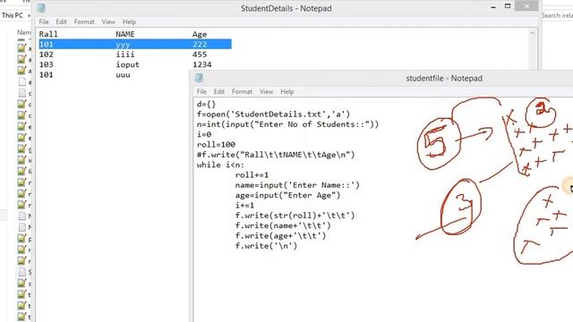This screenshot has height=322, width=573.
Task: Minimize the StudentDetails Notepad window
Action: tap(493, 6)
